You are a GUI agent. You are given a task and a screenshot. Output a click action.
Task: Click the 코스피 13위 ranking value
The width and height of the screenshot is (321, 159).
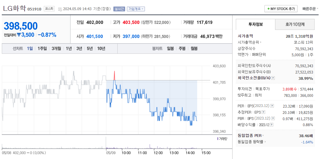(303, 42)
